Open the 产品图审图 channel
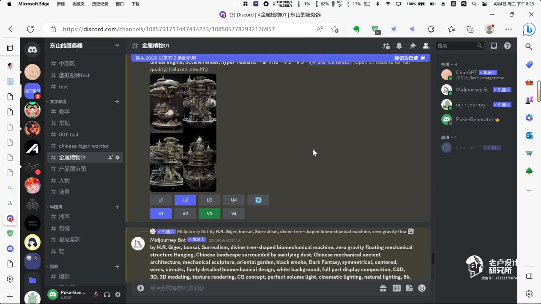Image resolution: width=541 pixels, height=304 pixels. click(x=85, y=169)
